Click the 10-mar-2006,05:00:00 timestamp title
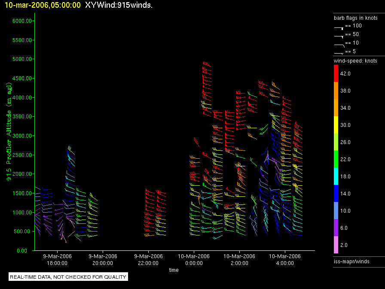Image resolution: width=385 pixels, height=289 pixels. point(41,5)
